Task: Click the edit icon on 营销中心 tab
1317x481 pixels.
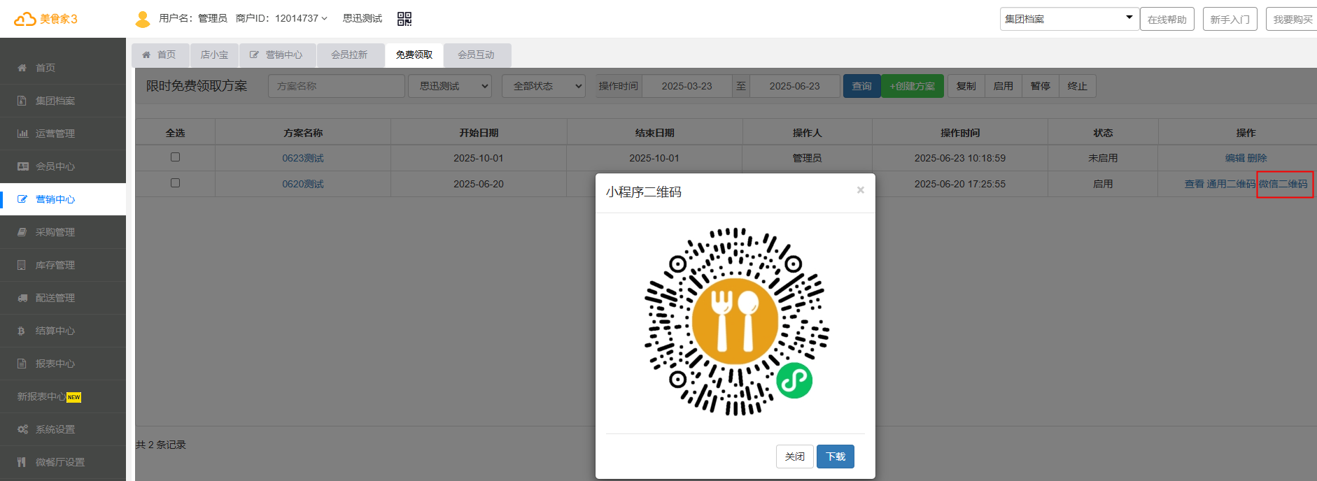Action: (255, 55)
